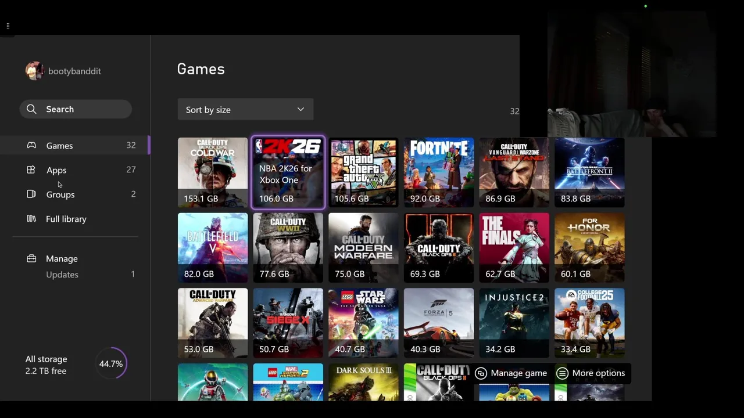
Task: Click the 153.1 GB size label
Action: (x=201, y=199)
